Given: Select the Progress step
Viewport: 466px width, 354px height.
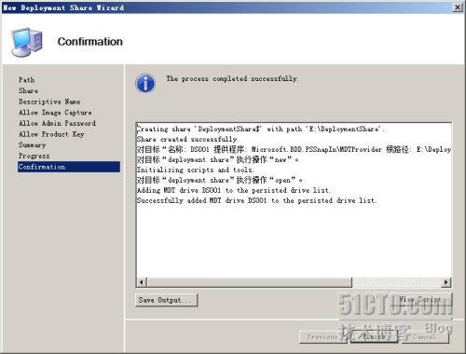Looking at the screenshot, I should (34, 156).
